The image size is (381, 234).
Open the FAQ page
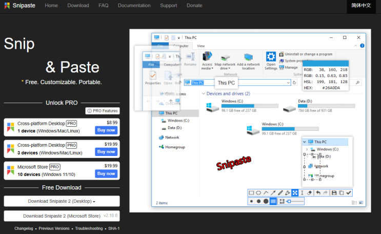tap(103, 5)
